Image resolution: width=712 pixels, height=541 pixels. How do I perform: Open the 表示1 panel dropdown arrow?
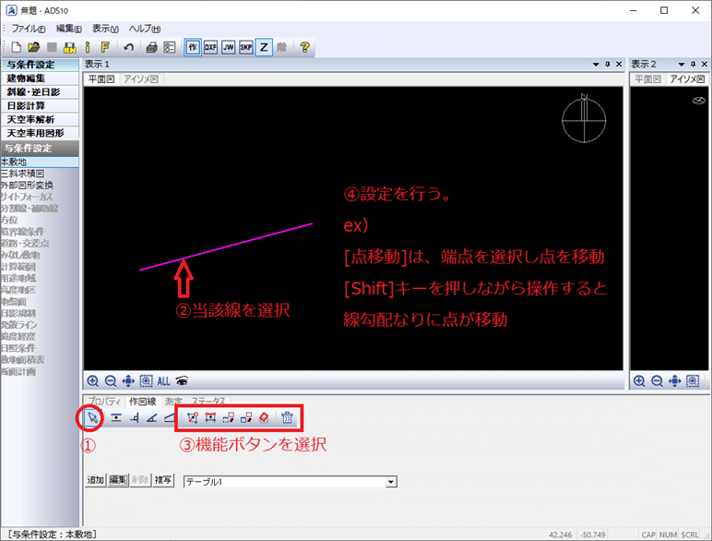pos(596,65)
